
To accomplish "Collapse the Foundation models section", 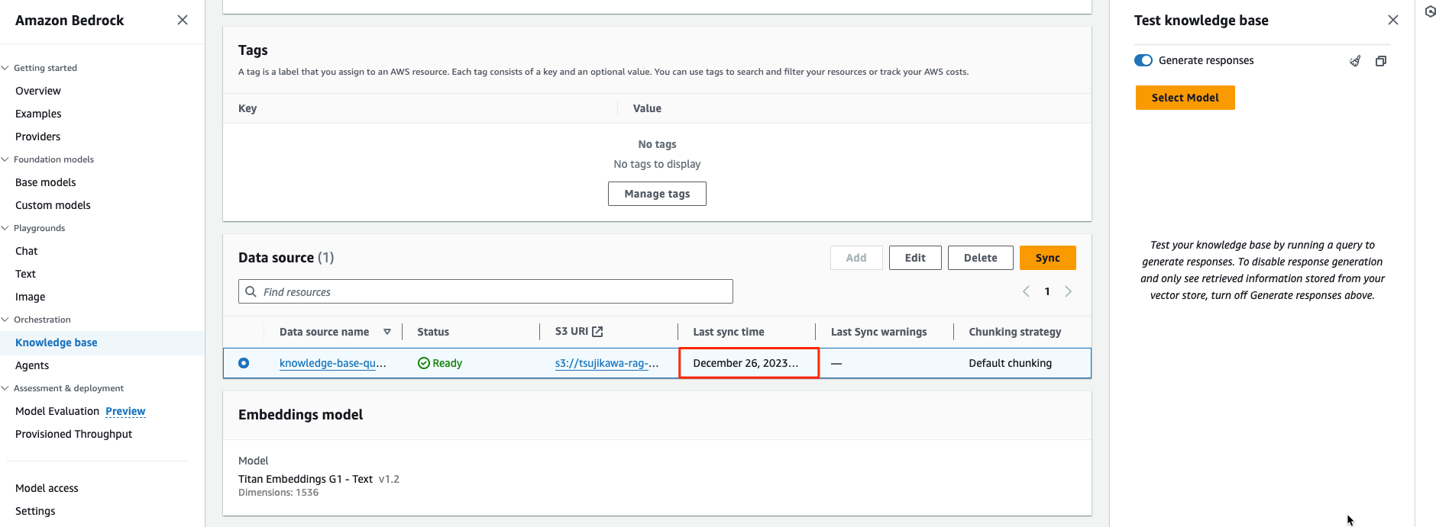I will pyautogui.click(x=5, y=159).
